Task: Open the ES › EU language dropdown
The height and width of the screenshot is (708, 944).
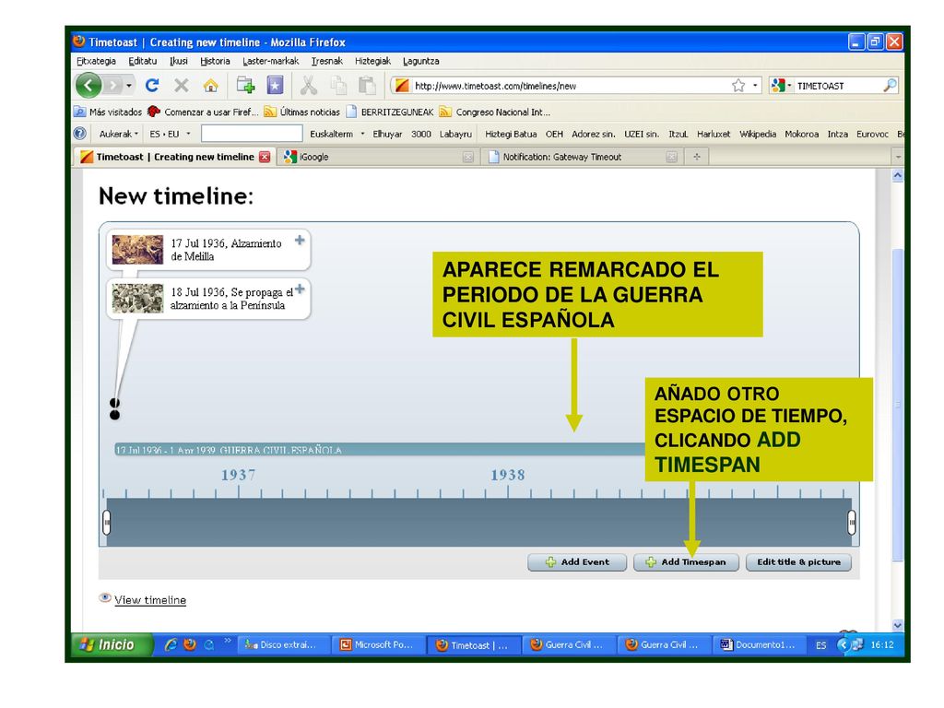Action: click(x=170, y=134)
